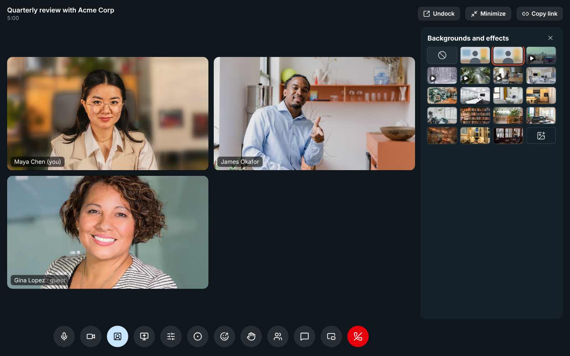The image size is (570, 356).
Task: Select the classic wood library background
Action: 442,136
